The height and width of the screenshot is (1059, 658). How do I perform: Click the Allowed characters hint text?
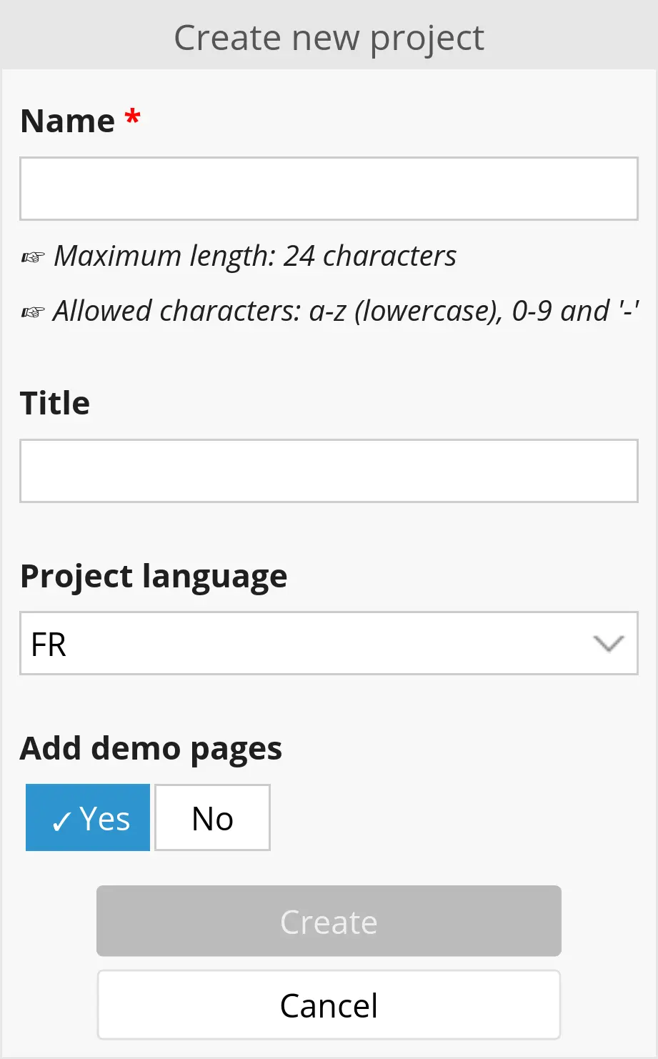click(x=346, y=311)
